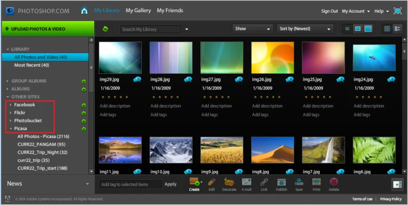Screen dimensions: 408x205
Task: Open the Help menu
Action: coord(381,11)
